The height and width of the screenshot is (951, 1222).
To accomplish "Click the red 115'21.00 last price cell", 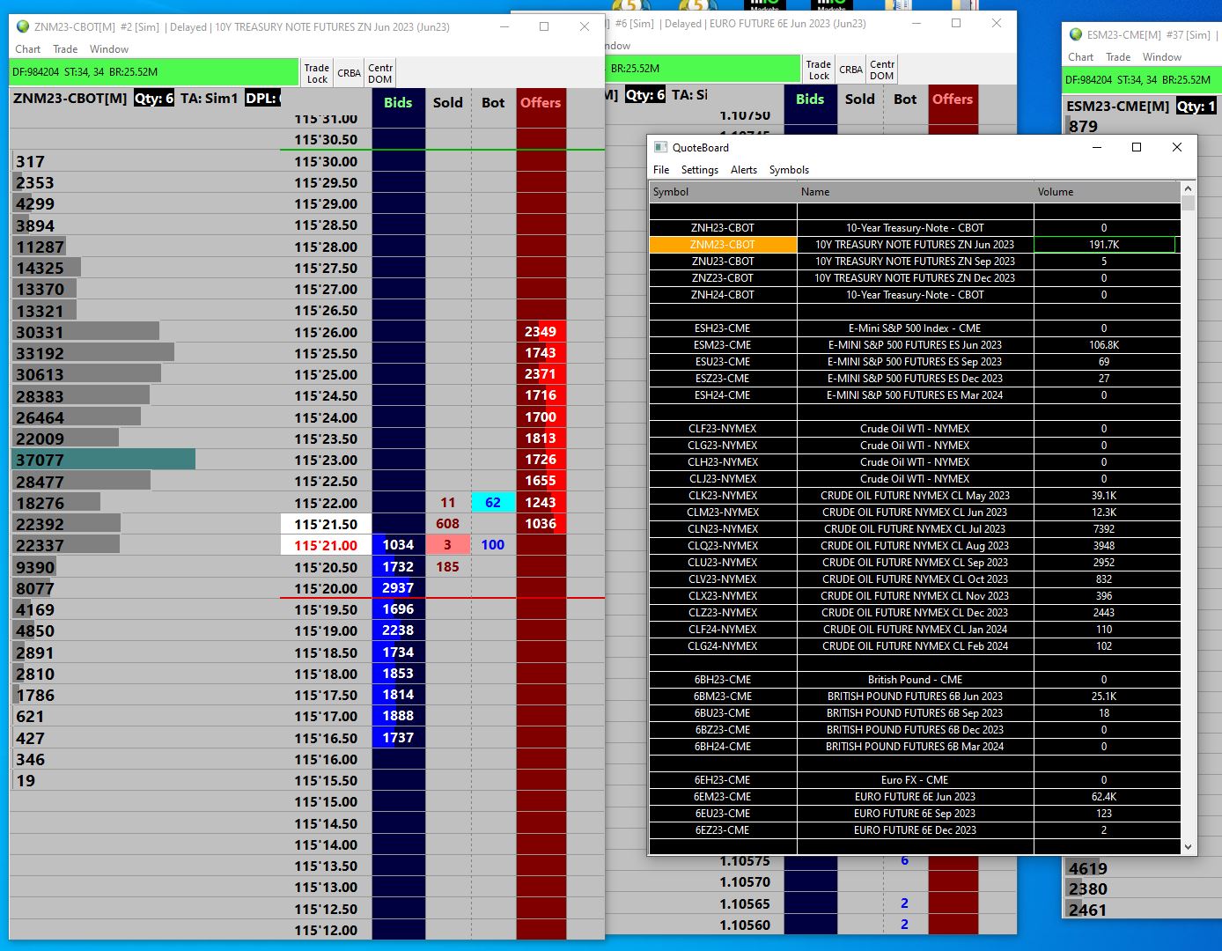I will point(326,546).
